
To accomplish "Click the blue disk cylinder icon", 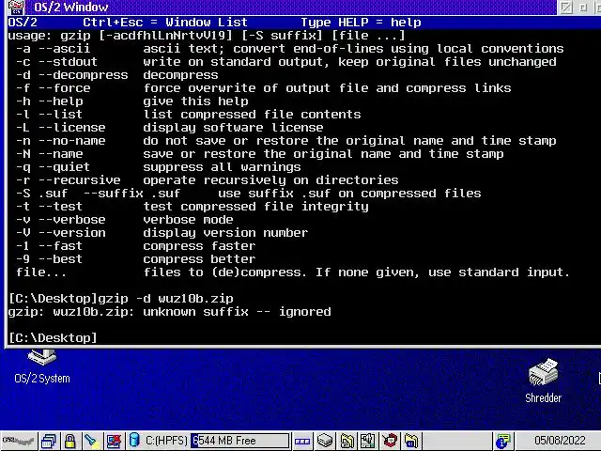I will 134,441.
